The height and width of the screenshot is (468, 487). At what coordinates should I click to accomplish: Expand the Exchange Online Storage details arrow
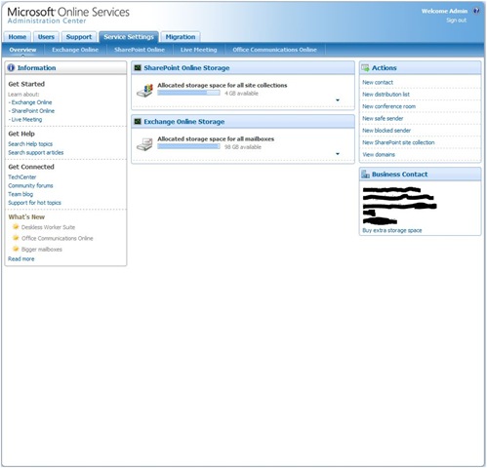coord(338,154)
